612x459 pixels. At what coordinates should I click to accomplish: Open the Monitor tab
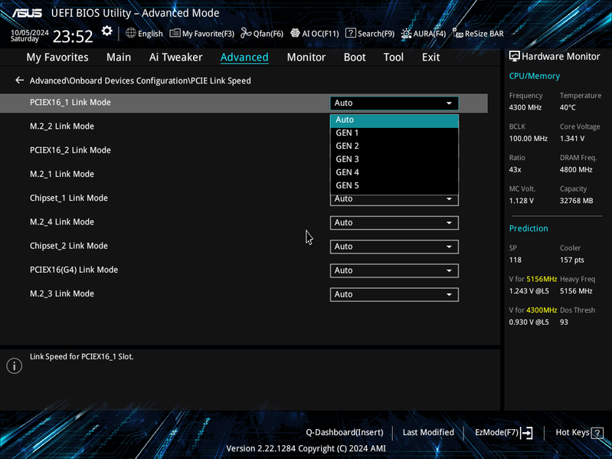pyautogui.click(x=306, y=57)
